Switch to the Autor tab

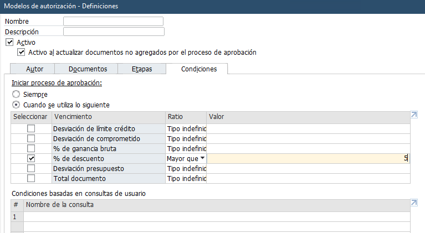(35, 69)
